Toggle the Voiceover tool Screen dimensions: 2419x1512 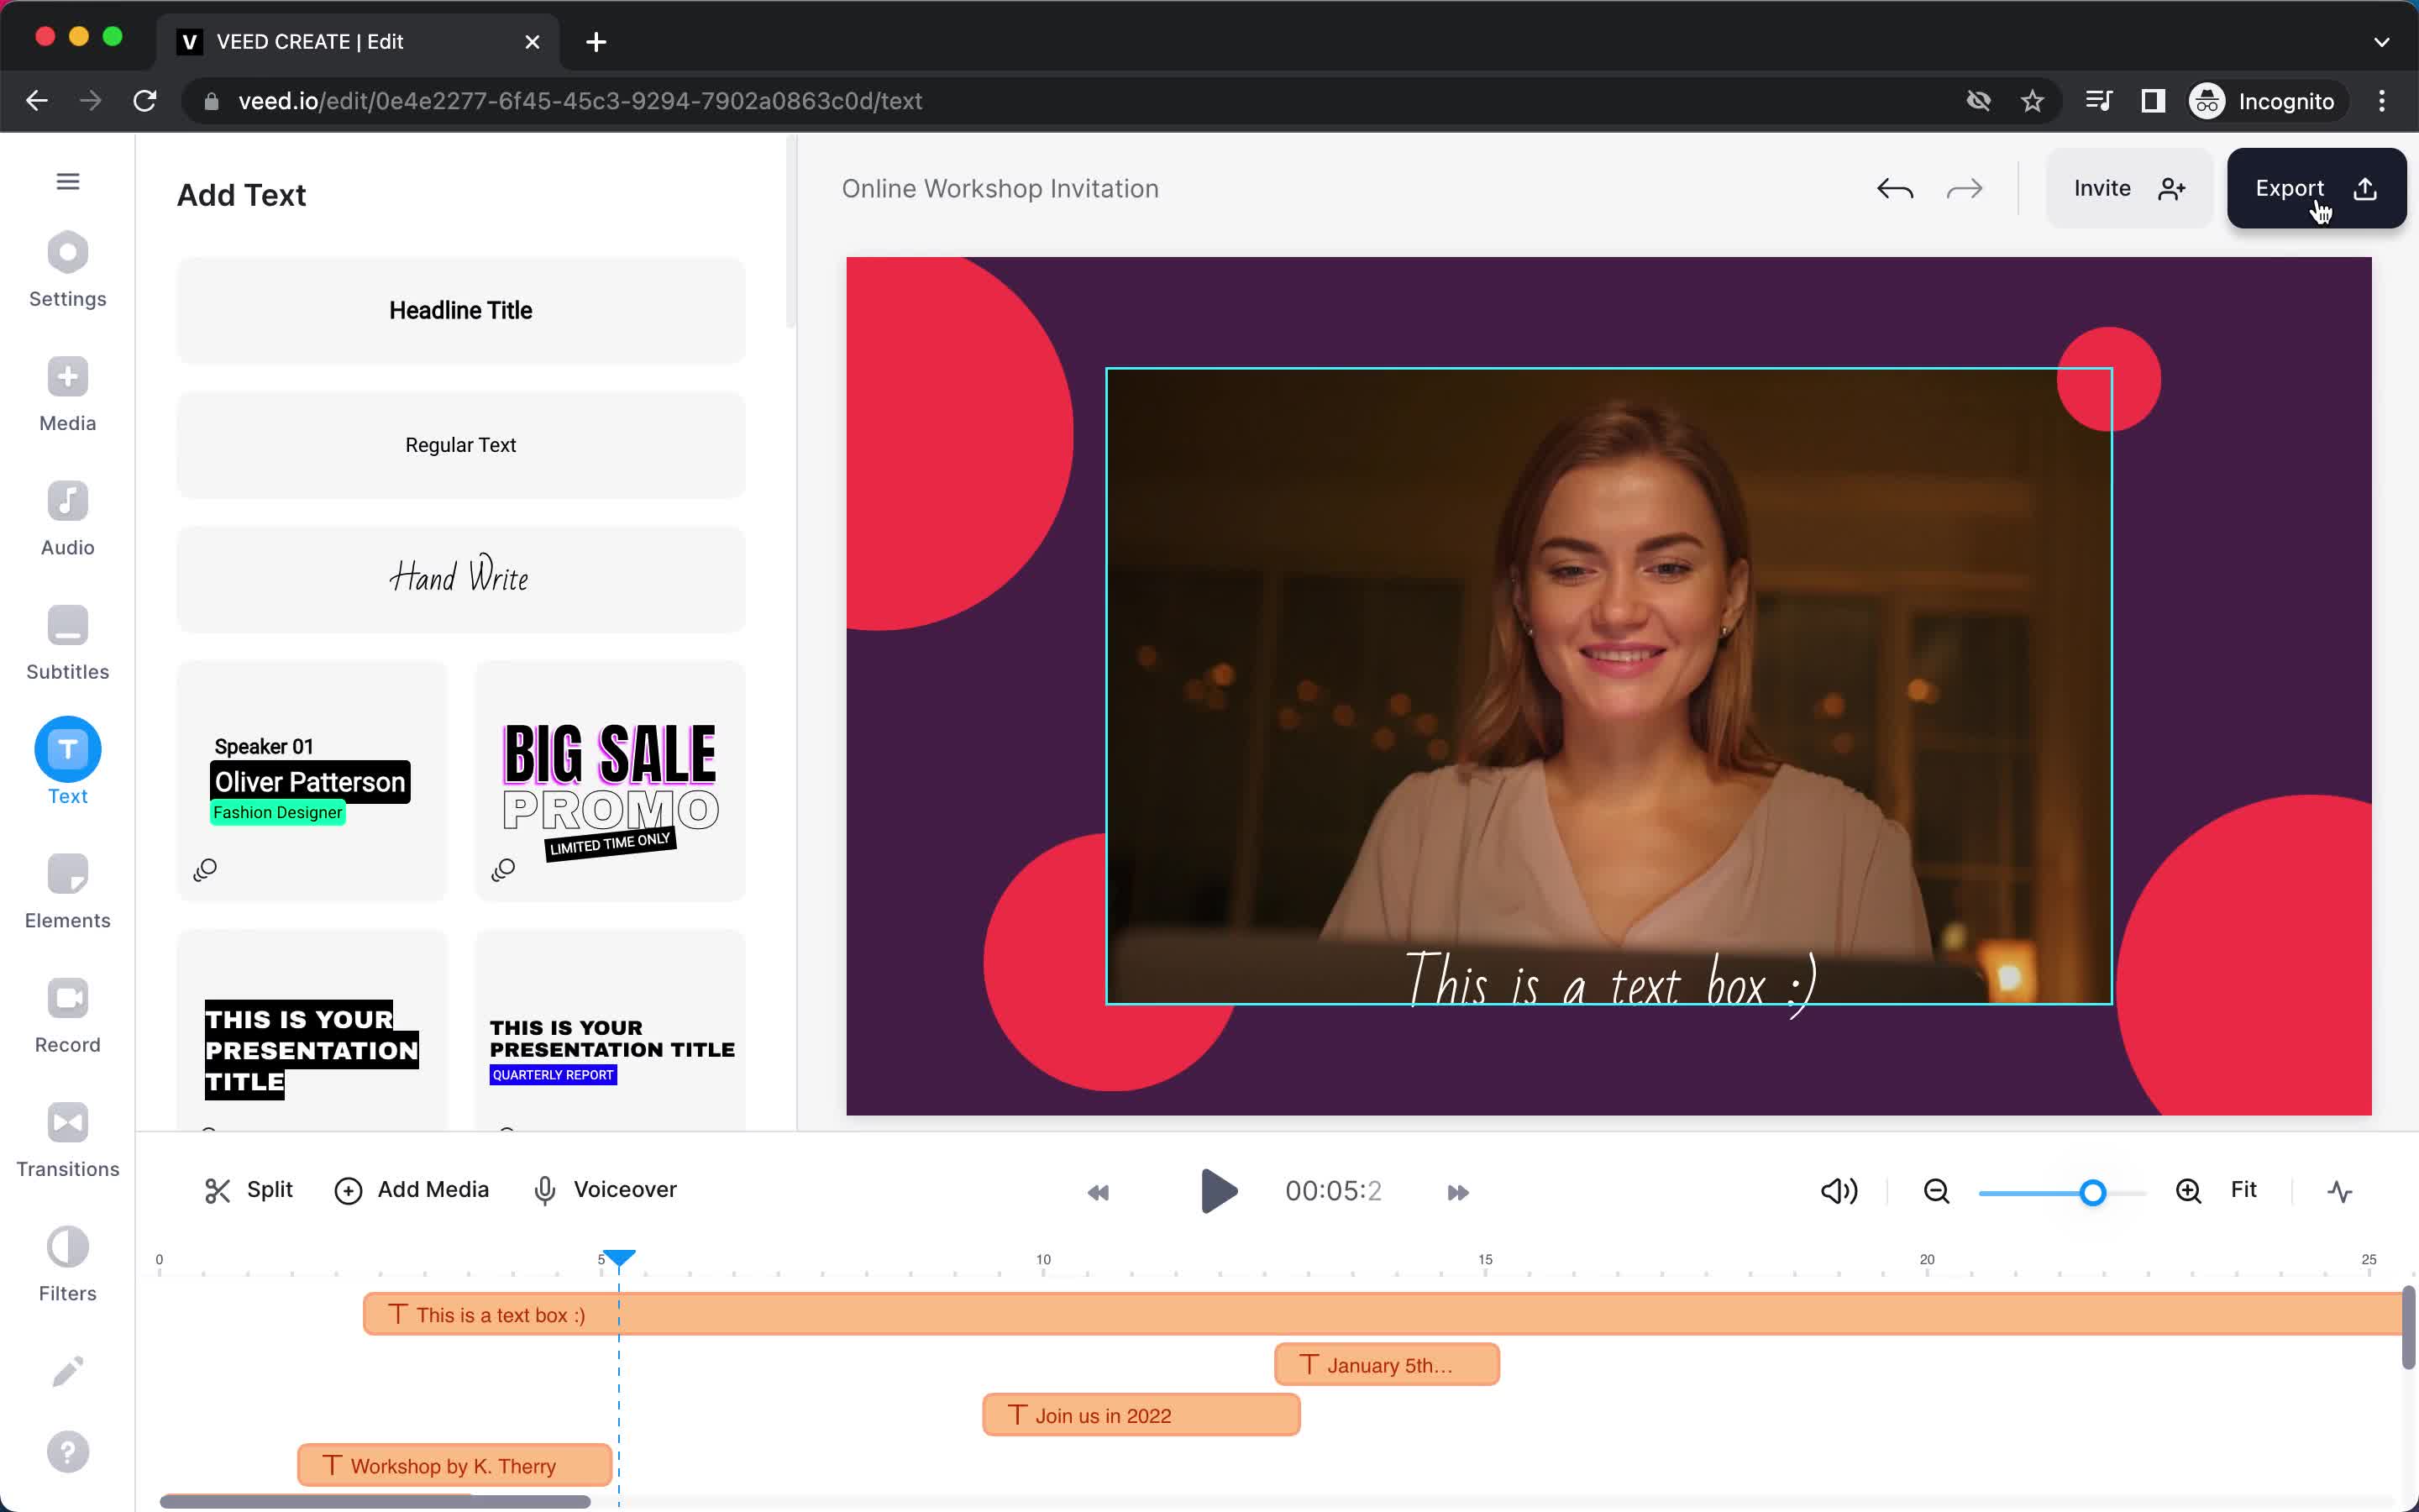[606, 1188]
